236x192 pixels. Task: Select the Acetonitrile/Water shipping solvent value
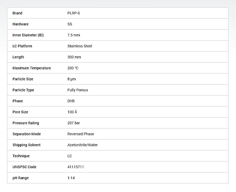coord(82,145)
